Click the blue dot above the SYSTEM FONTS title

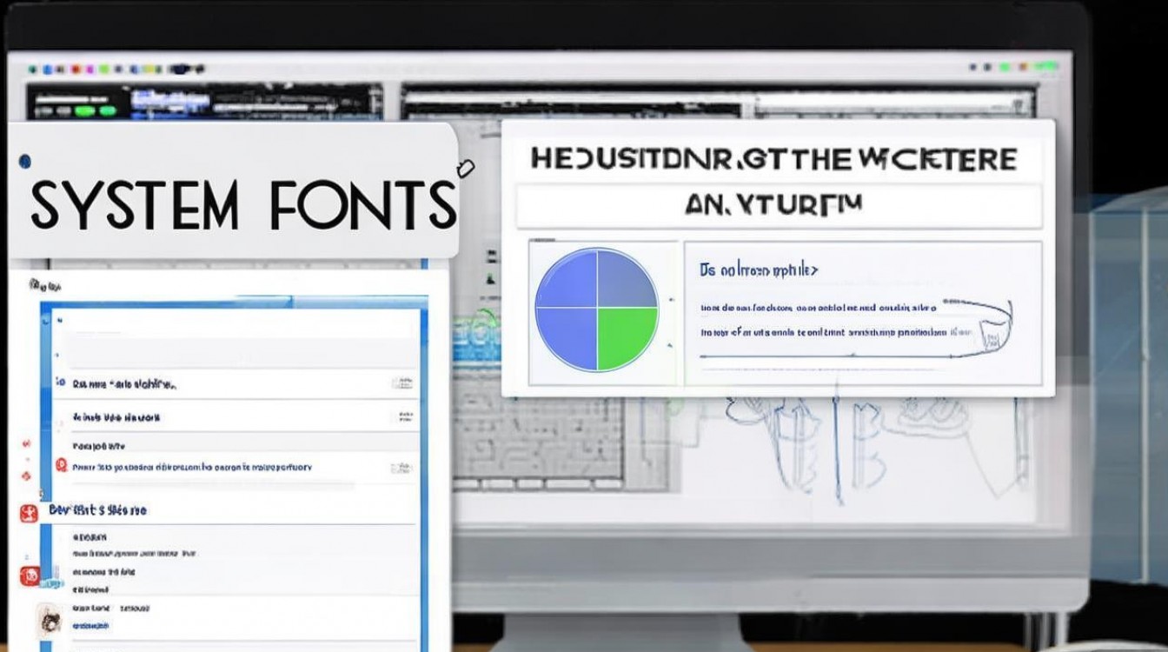tap(25, 160)
